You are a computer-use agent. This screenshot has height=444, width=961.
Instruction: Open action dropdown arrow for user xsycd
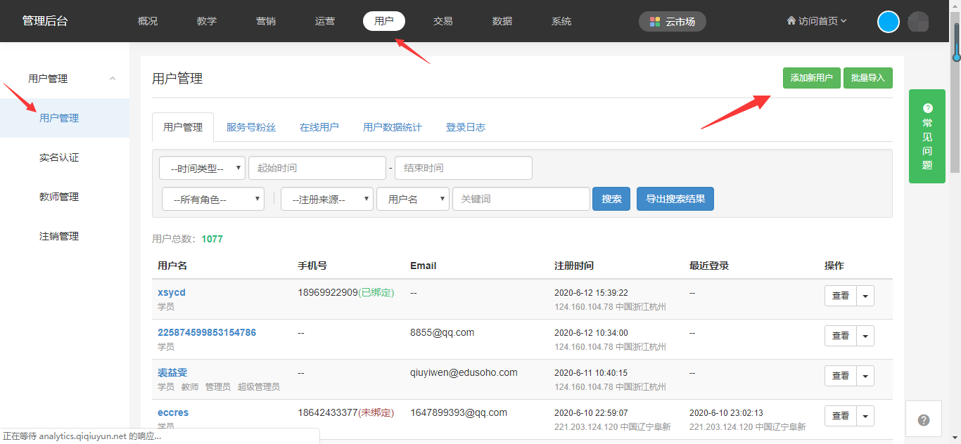(x=865, y=296)
